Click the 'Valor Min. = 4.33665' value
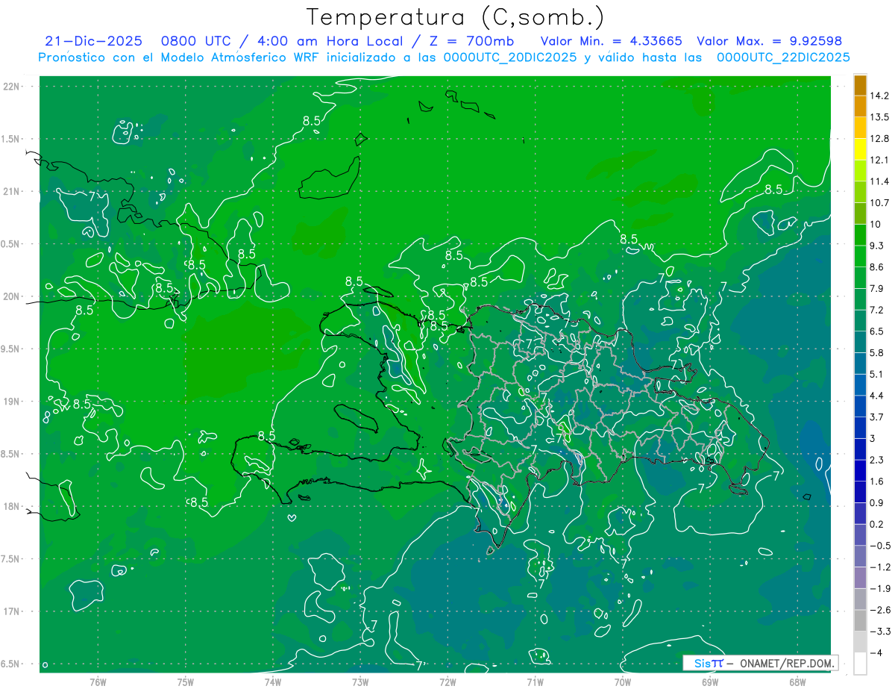Image resolution: width=895 pixels, height=692 pixels. pyautogui.click(x=612, y=41)
